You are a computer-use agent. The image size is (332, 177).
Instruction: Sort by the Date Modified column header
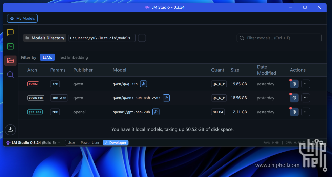[x=266, y=70]
